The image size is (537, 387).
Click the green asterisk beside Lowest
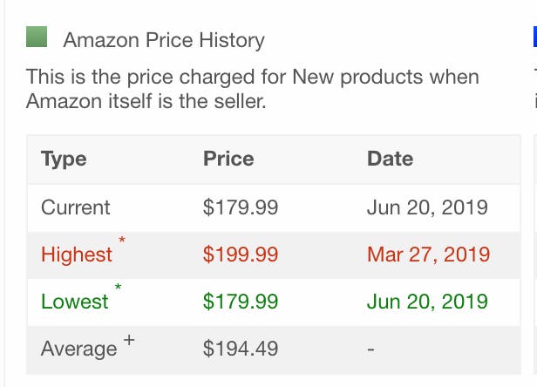119,287
